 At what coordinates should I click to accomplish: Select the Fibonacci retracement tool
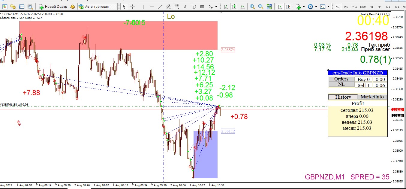(x=177, y=6)
